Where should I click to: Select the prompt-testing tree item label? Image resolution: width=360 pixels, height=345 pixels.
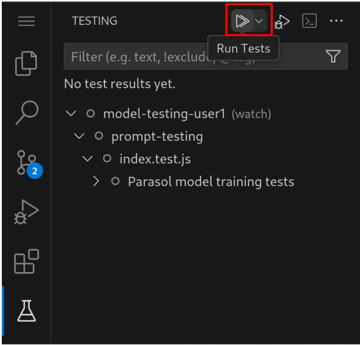[157, 136]
